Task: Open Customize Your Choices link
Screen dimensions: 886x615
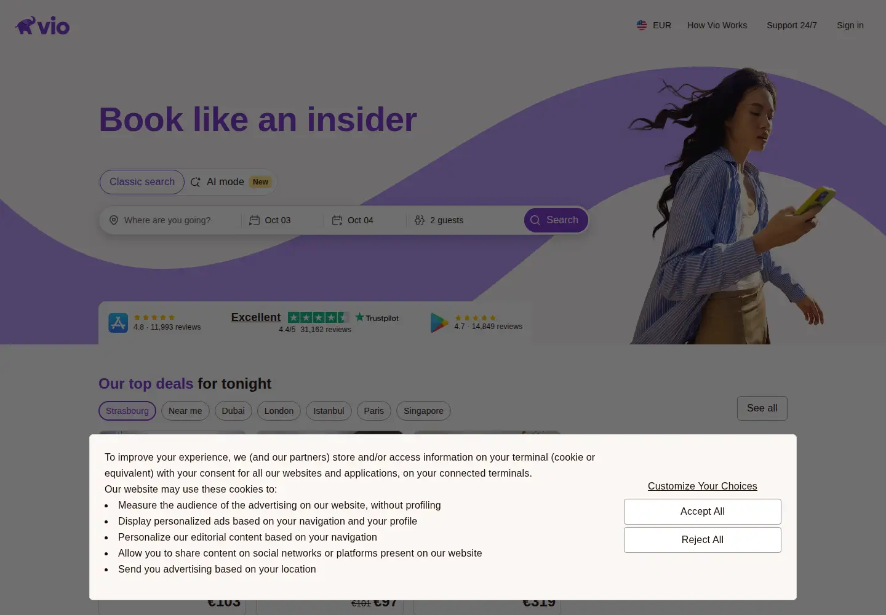Action: click(x=703, y=486)
